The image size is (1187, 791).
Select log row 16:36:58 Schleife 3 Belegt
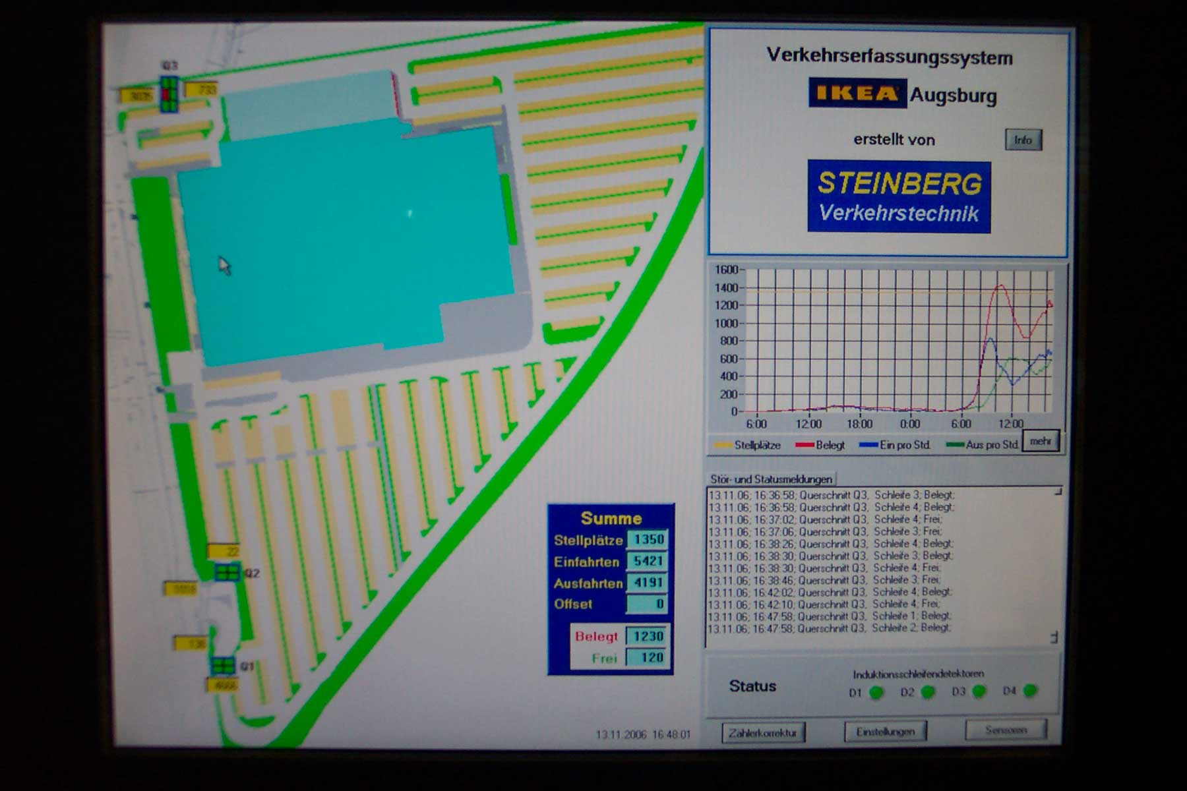(x=832, y=495)
